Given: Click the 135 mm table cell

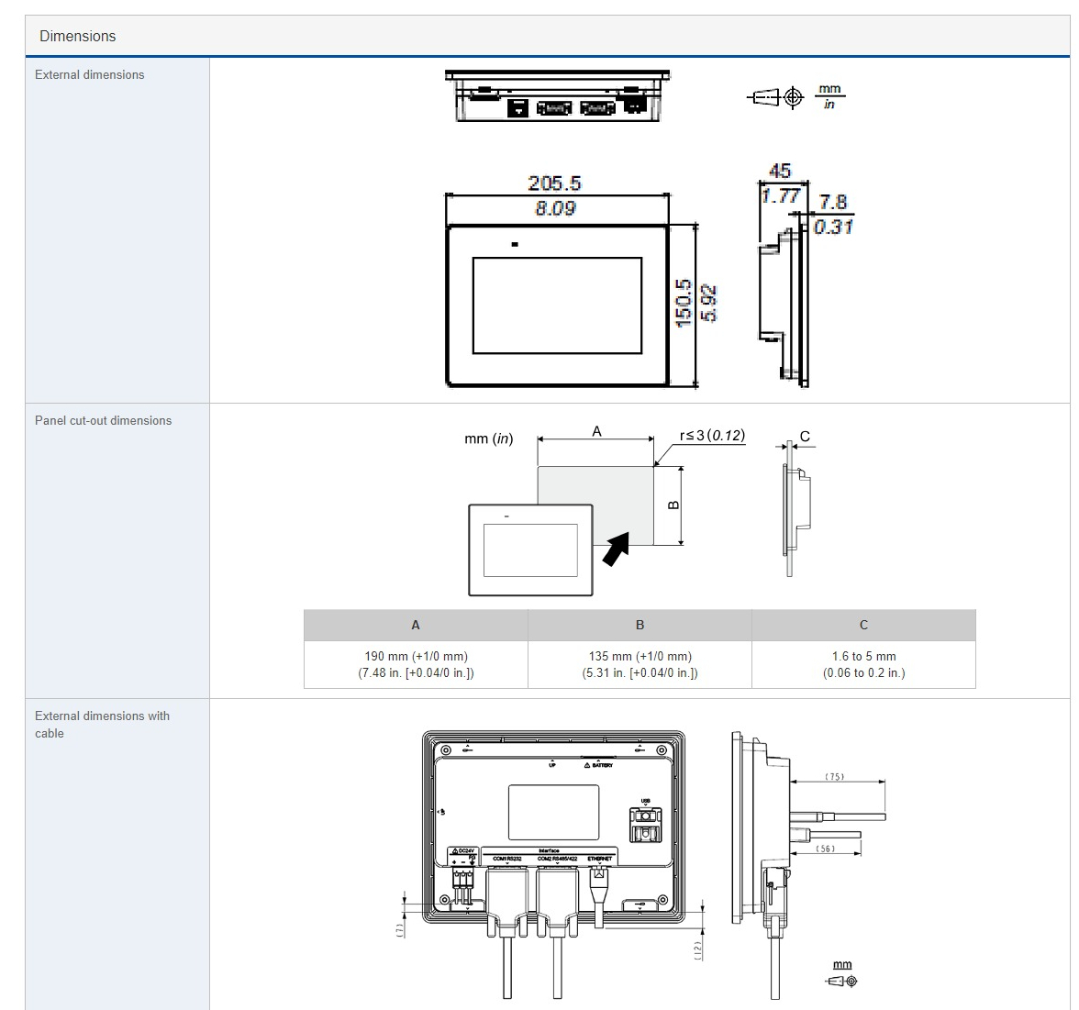Looking at the screenshot, I should (640, 664).
